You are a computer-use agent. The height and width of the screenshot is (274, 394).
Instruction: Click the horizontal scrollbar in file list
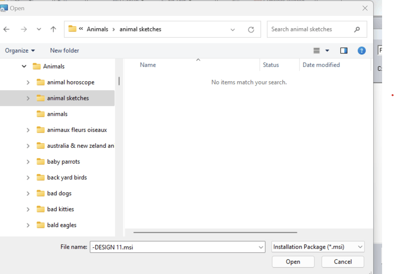(x=215, y=232)
